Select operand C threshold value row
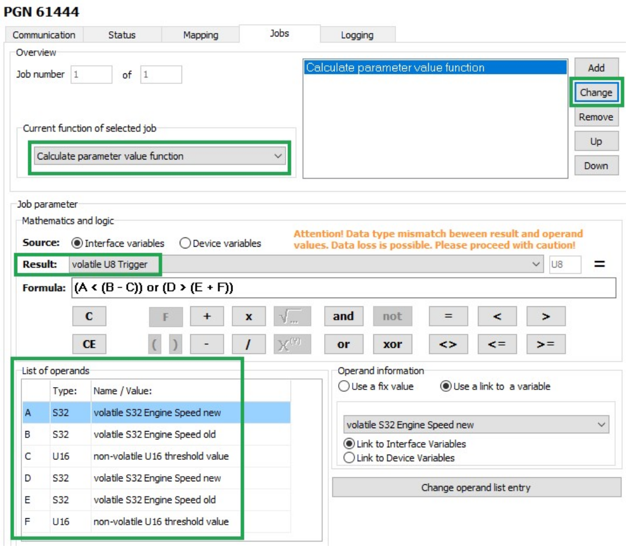 pyautogui.click(x=161, y=456)
